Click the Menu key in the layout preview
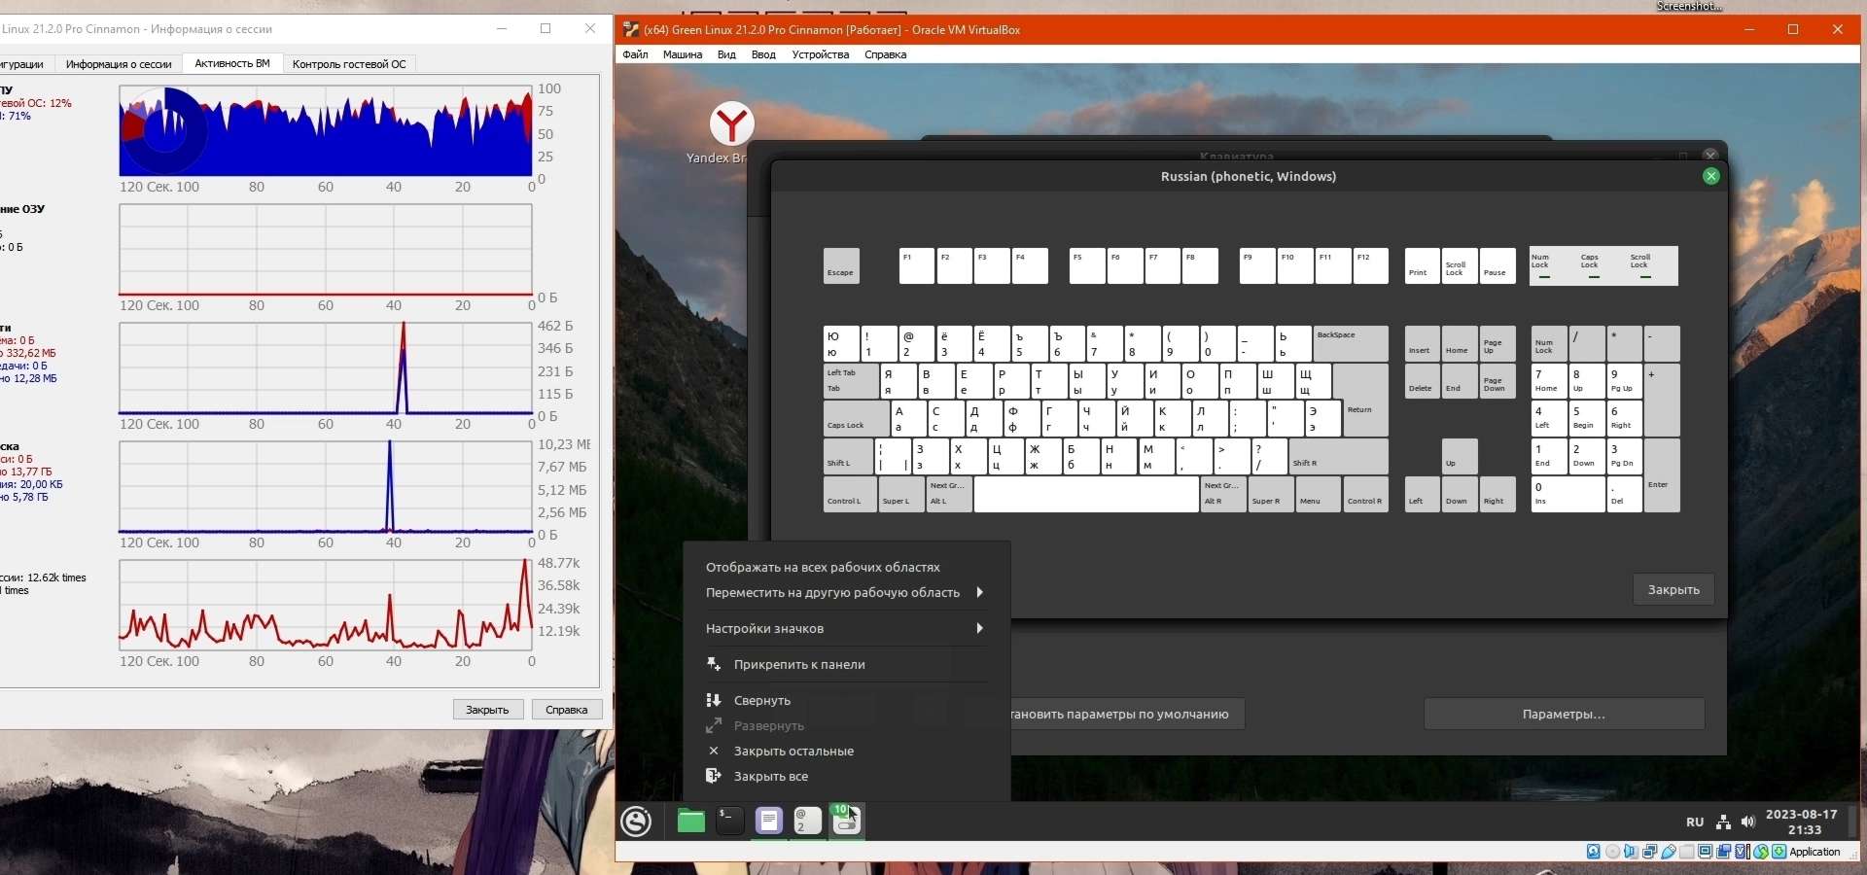Image resolution: width=1867 pixels, height=875 pixels. click(x=1319, y=494)
